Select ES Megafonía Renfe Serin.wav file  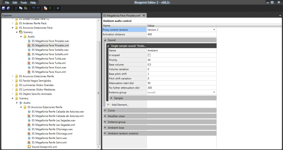click(x=49, y=138)
